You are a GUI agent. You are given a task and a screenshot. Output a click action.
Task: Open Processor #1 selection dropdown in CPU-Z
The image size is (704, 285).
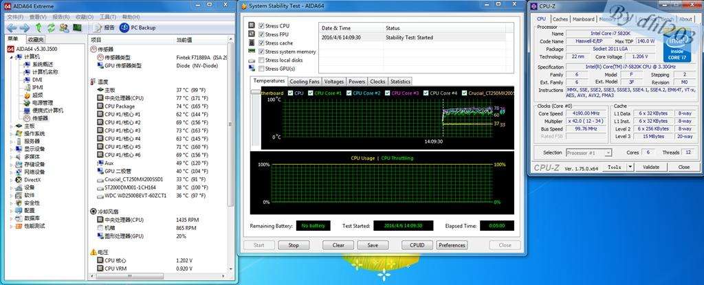coord(588,152)
